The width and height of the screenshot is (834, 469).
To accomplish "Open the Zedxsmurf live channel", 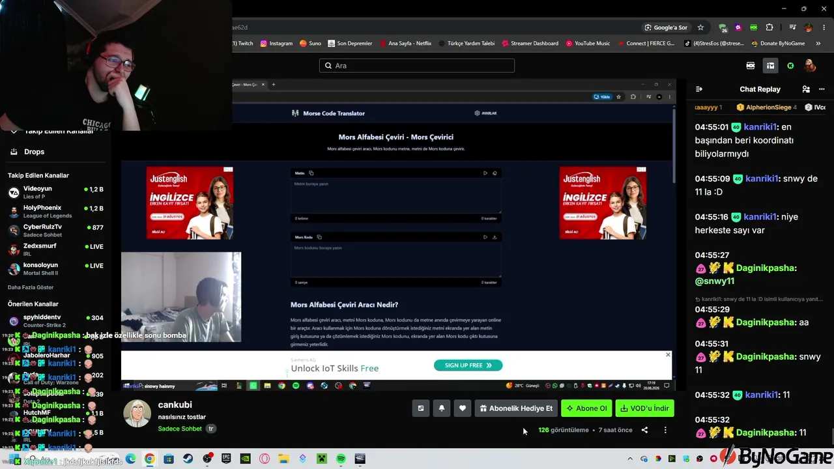I will (55, 249).
